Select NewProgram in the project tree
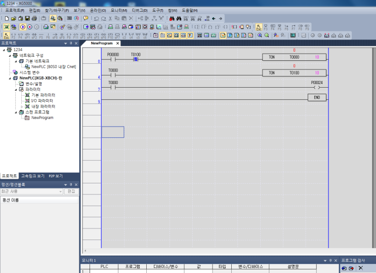Screen dimensions: 376x273 (42, 118)
